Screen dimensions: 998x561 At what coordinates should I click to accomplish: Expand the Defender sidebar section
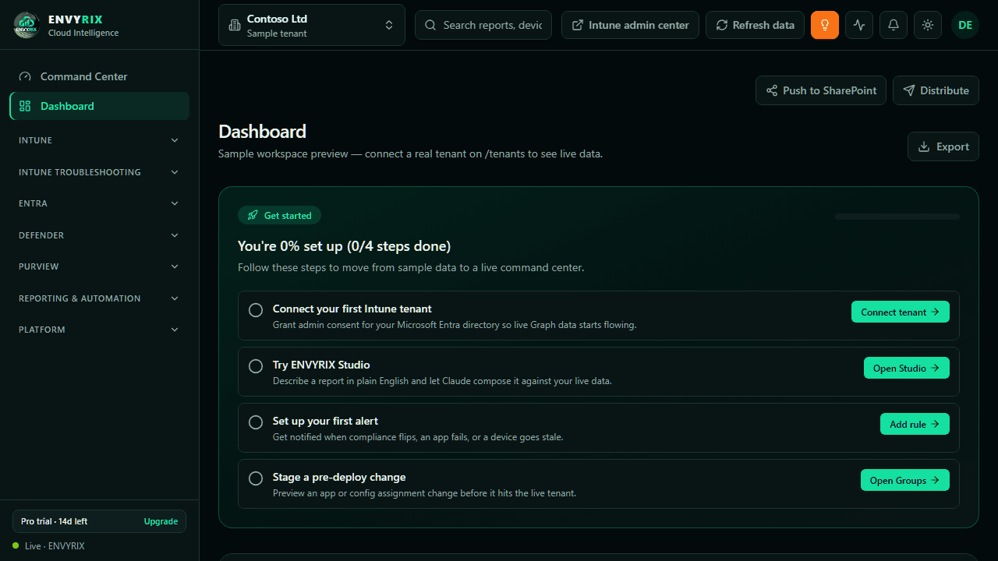(x=99, y=235)
